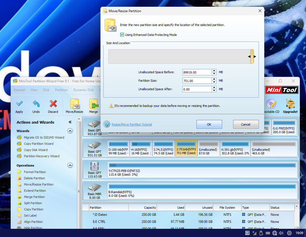The width and height of the screenshot is (306, 237).
Task: Open the Copy Disk Wizard
Action: point(36,150)
